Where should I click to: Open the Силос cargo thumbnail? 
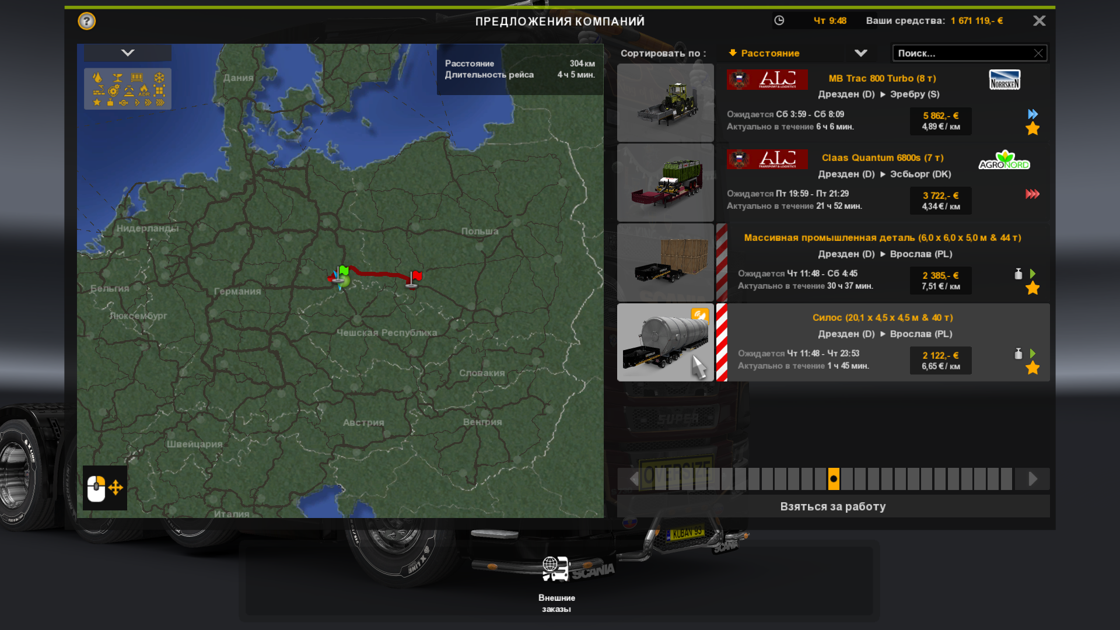tap(666, 342)
